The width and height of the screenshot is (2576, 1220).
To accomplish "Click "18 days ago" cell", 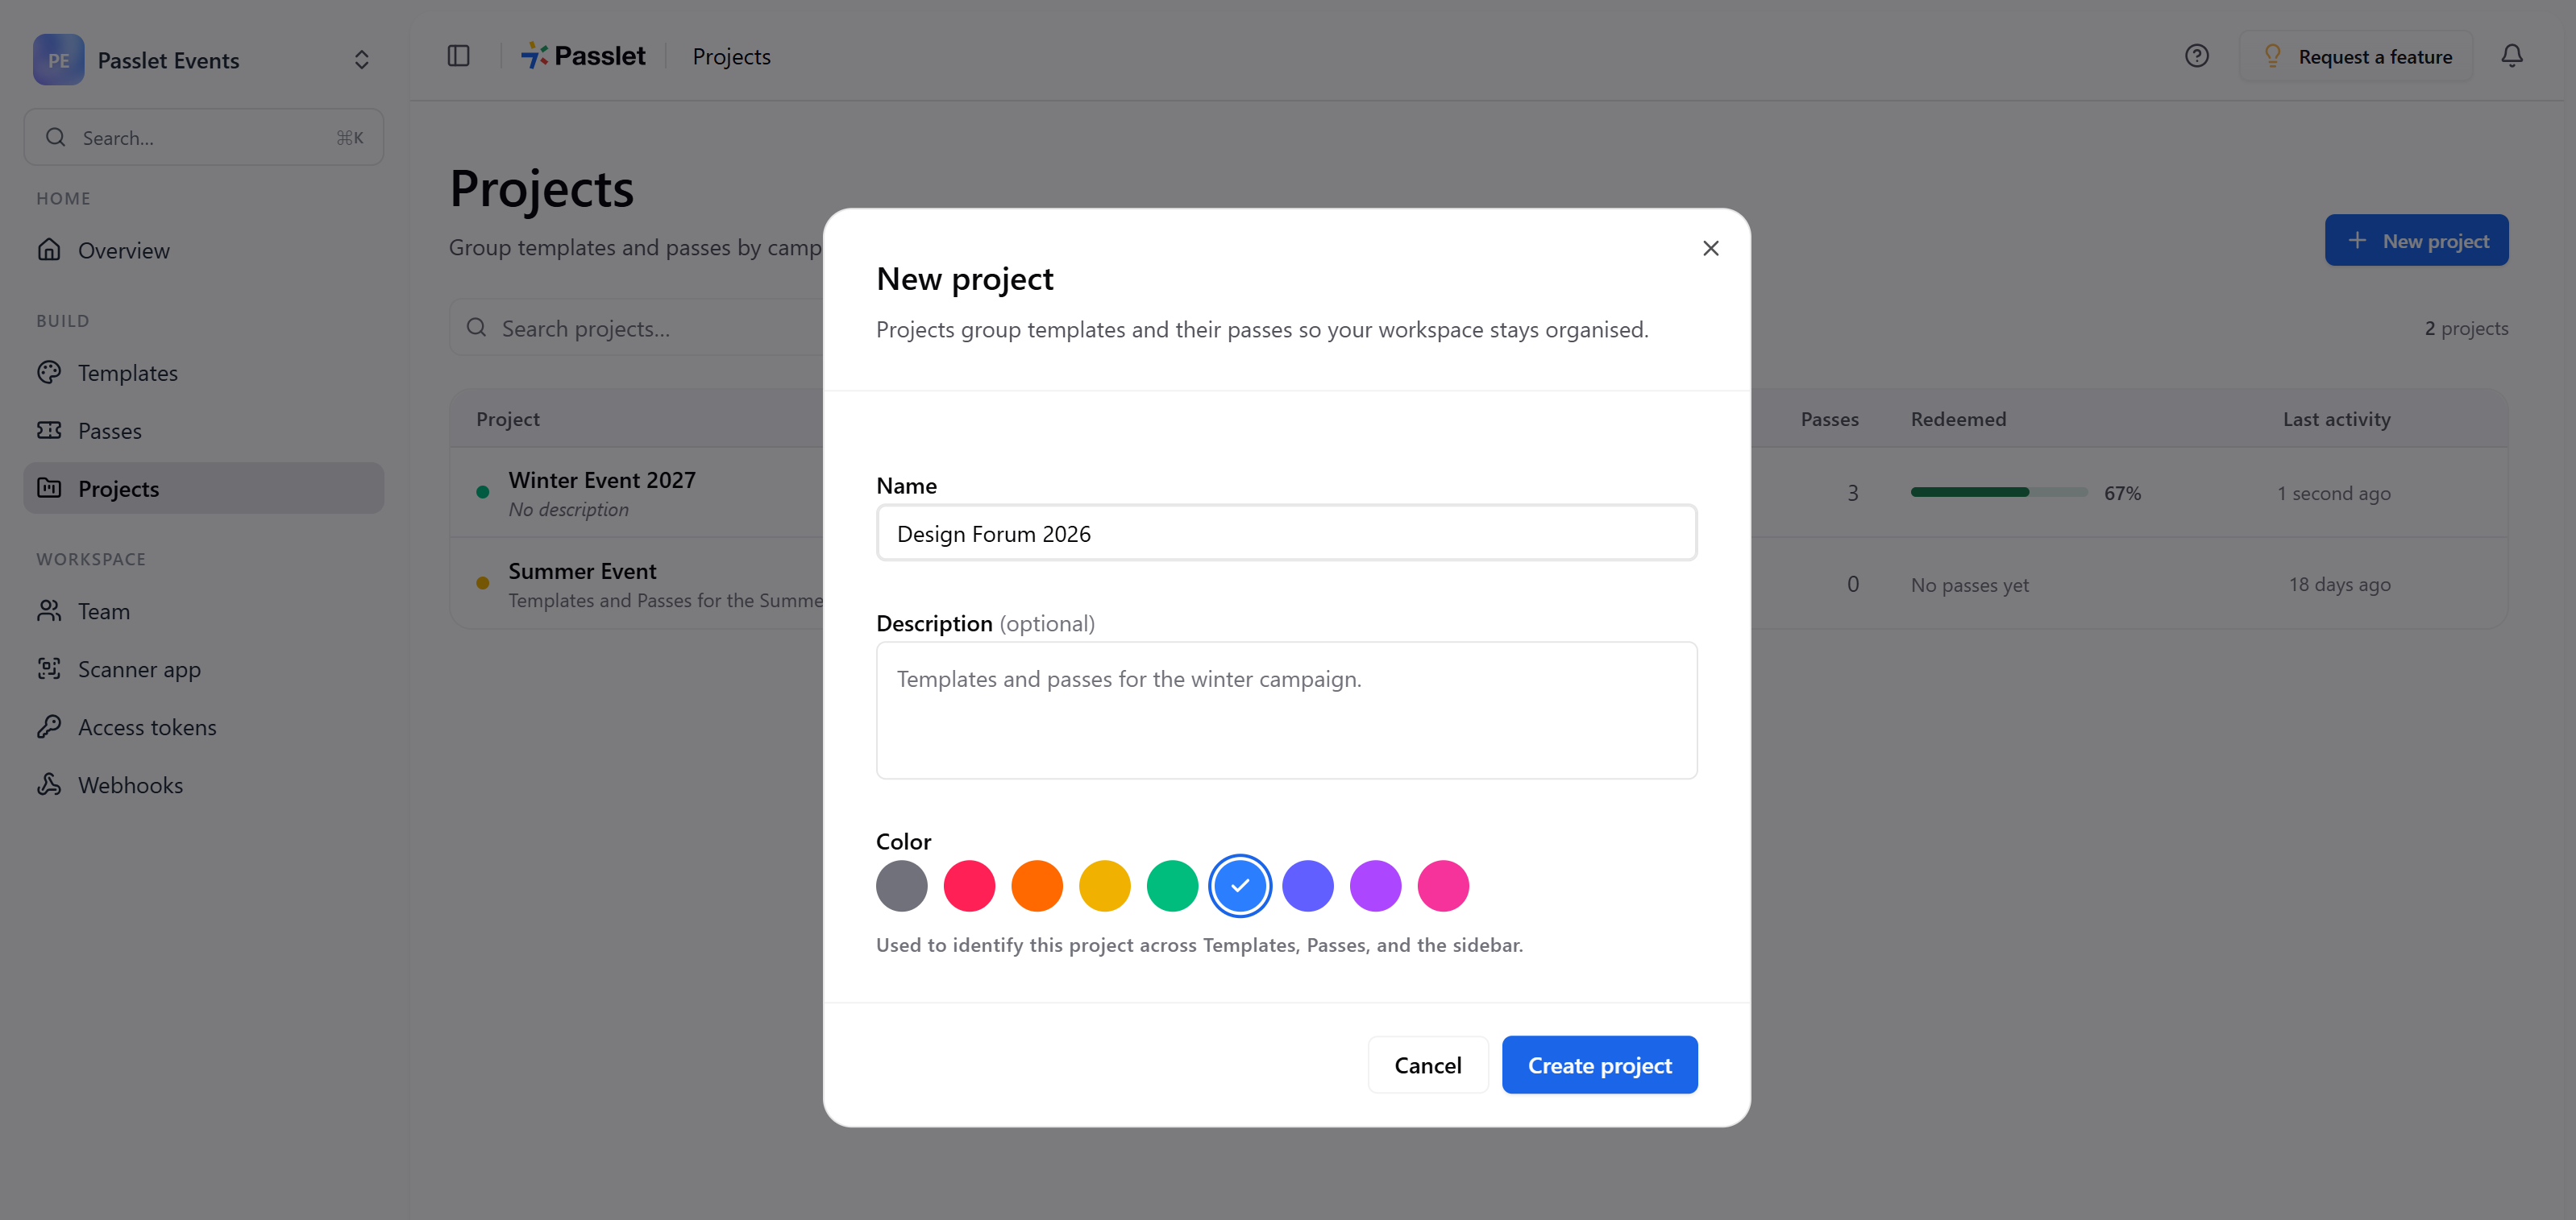I will pos(2339,584).
